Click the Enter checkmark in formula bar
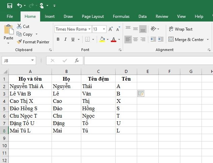Screen dimensions: 213x163 65,60
